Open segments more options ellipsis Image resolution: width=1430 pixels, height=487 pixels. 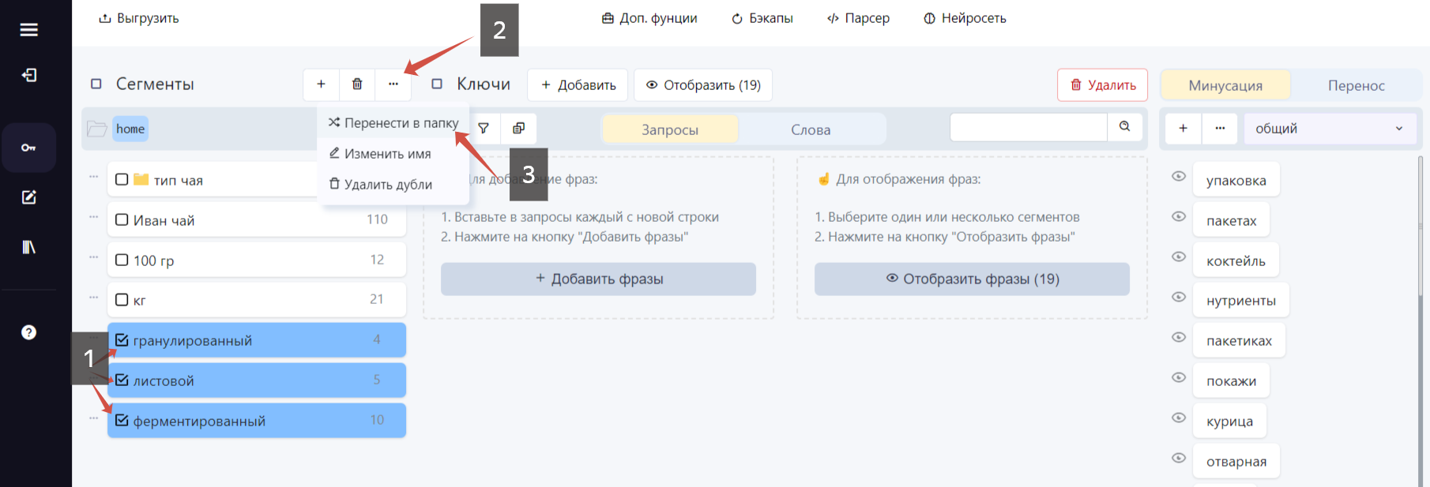pyautogui.click(x=393, y=84)
